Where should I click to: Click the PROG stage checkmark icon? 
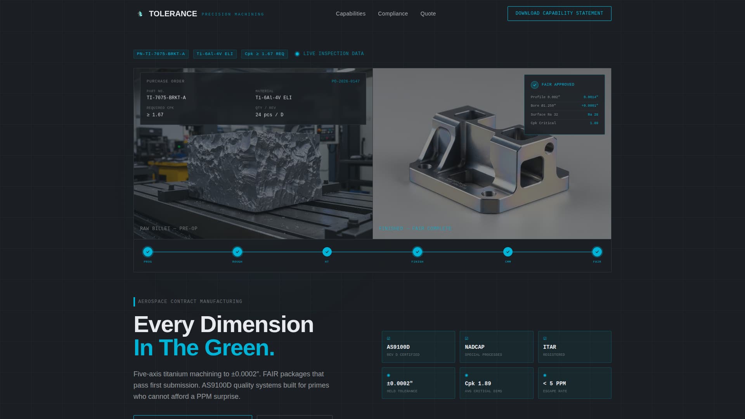click(148, 252)
